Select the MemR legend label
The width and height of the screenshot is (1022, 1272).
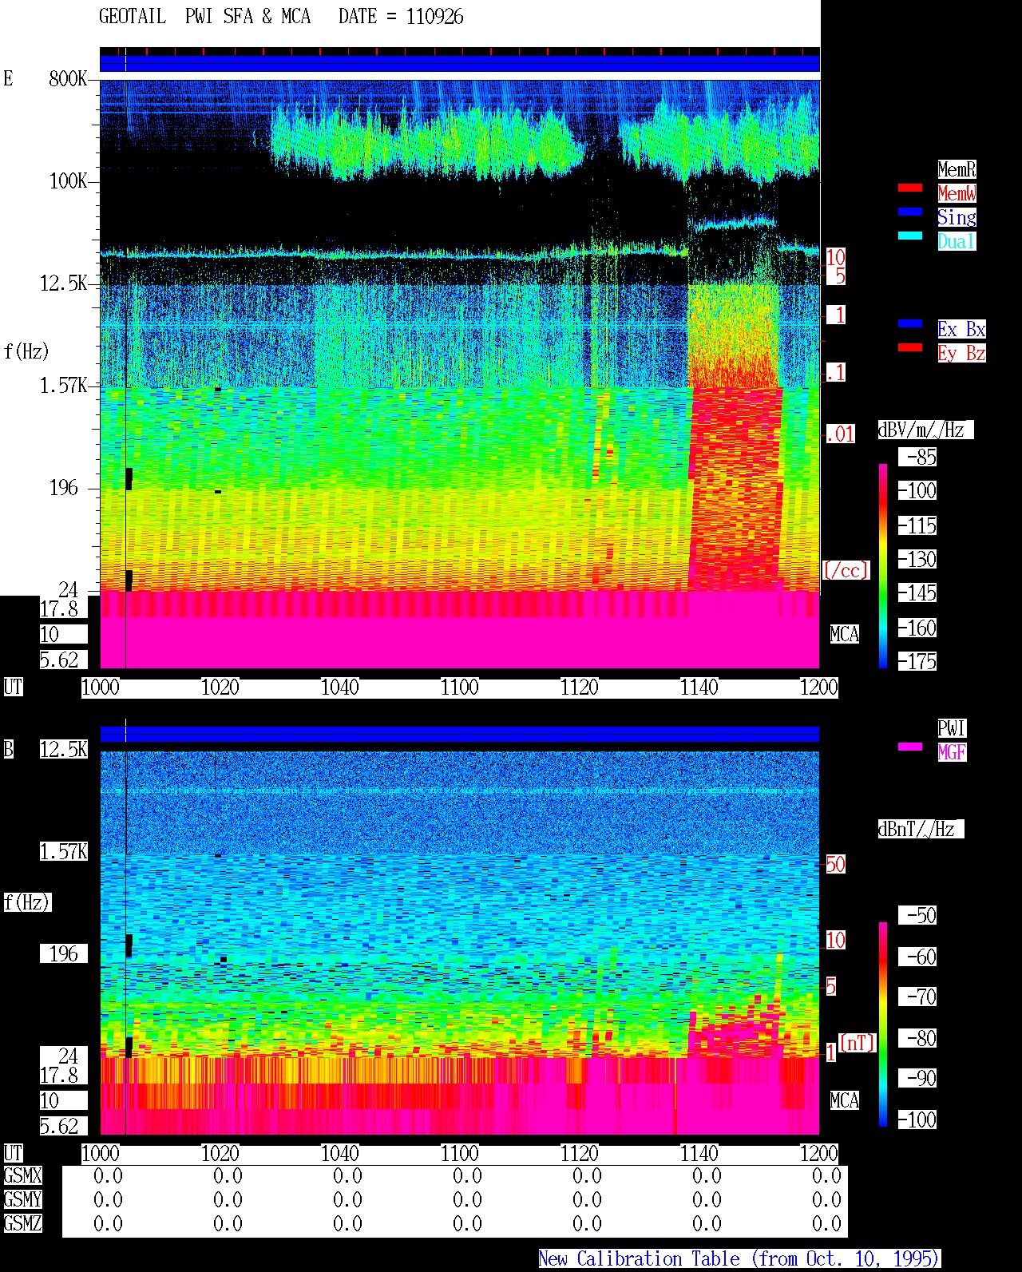957,169
